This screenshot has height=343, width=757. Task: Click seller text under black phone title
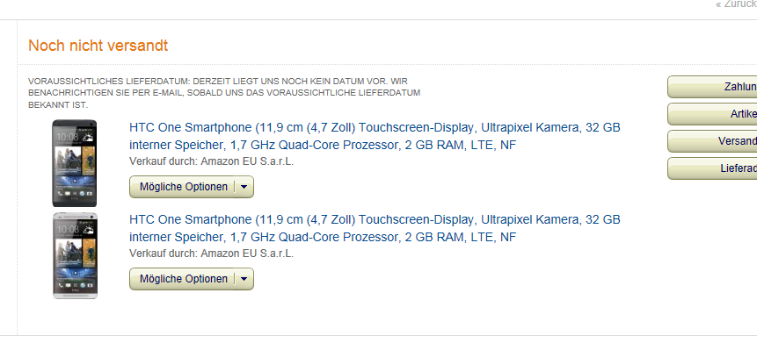point(212,161)
